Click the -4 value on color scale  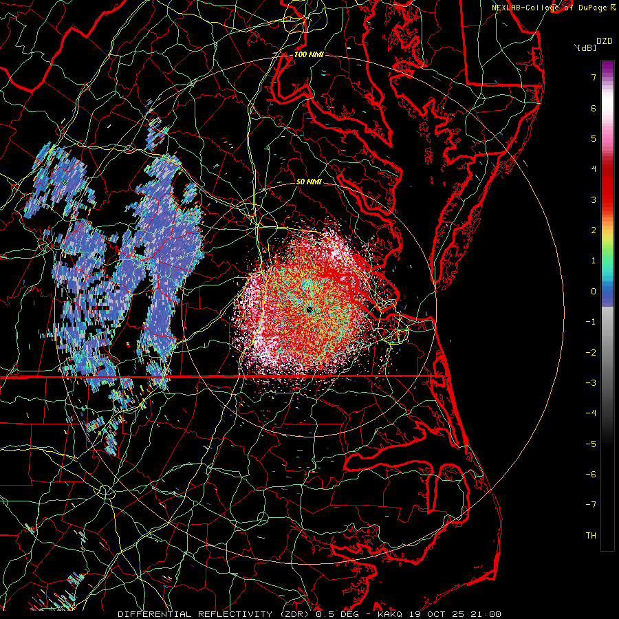coord(591,413)
